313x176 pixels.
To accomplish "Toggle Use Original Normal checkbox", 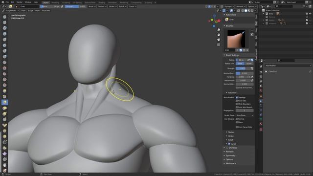I will click(x=237, y=119).
